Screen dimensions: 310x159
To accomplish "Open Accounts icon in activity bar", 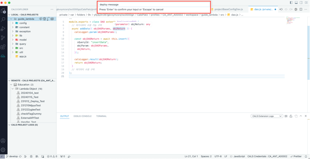I will point(3,141).
